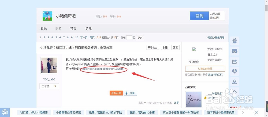Show more suggestions with the right chevron
This screenshot has width=268, height=117.
point(243,112)
